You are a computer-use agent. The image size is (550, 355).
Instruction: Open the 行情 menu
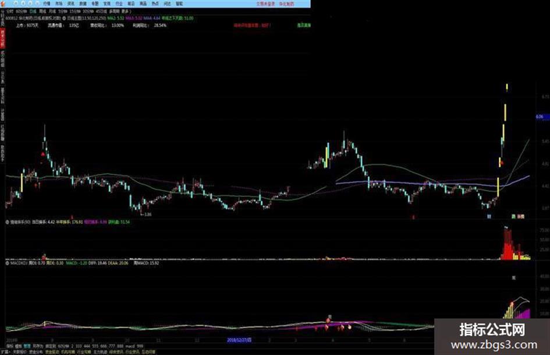click(47, 3)
